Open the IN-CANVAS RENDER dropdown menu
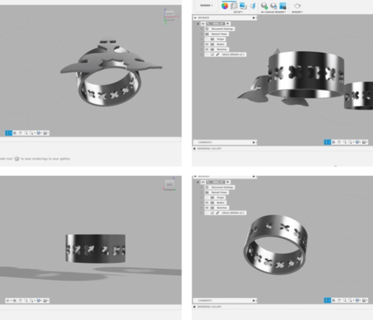This screenshot has height=320, width=373. 273,12
